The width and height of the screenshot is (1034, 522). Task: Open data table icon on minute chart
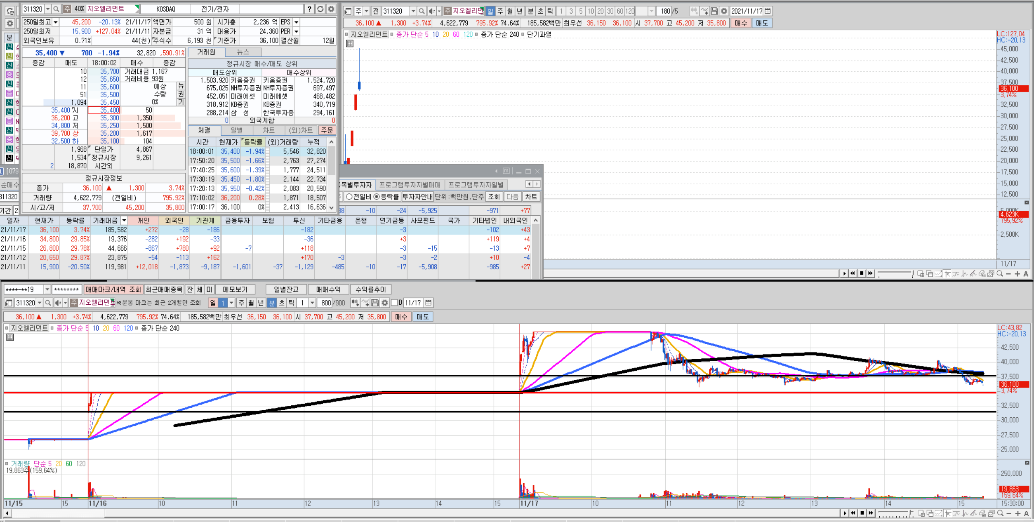tap(10, 337)
